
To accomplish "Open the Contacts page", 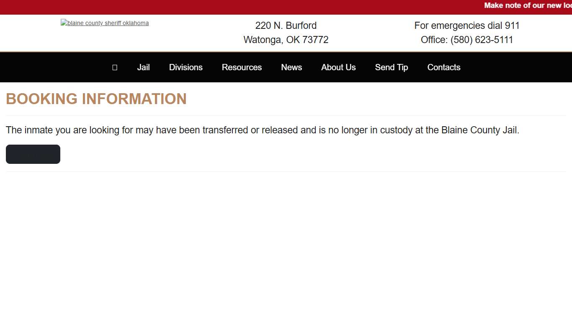I will pyautogui.click(x=443, y=67).
